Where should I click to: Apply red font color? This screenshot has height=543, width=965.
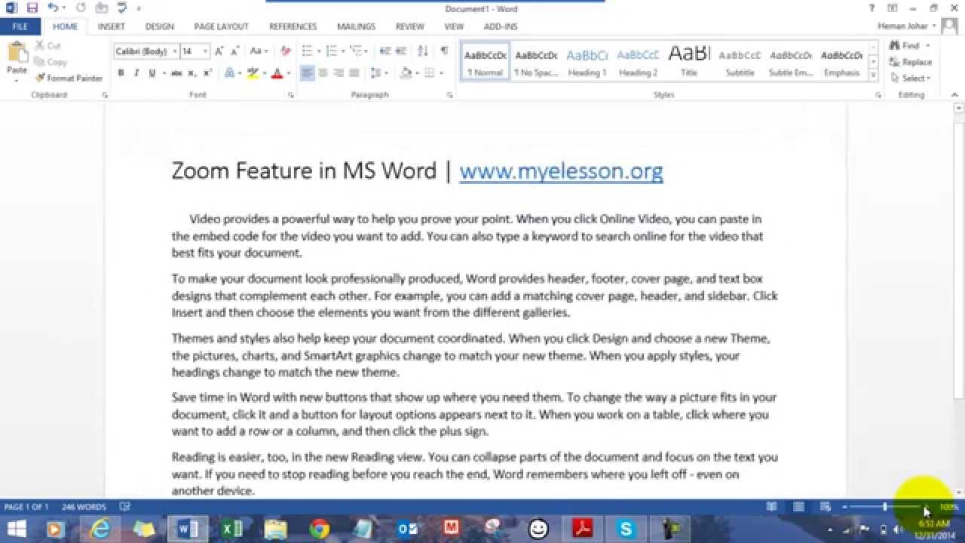277,73
